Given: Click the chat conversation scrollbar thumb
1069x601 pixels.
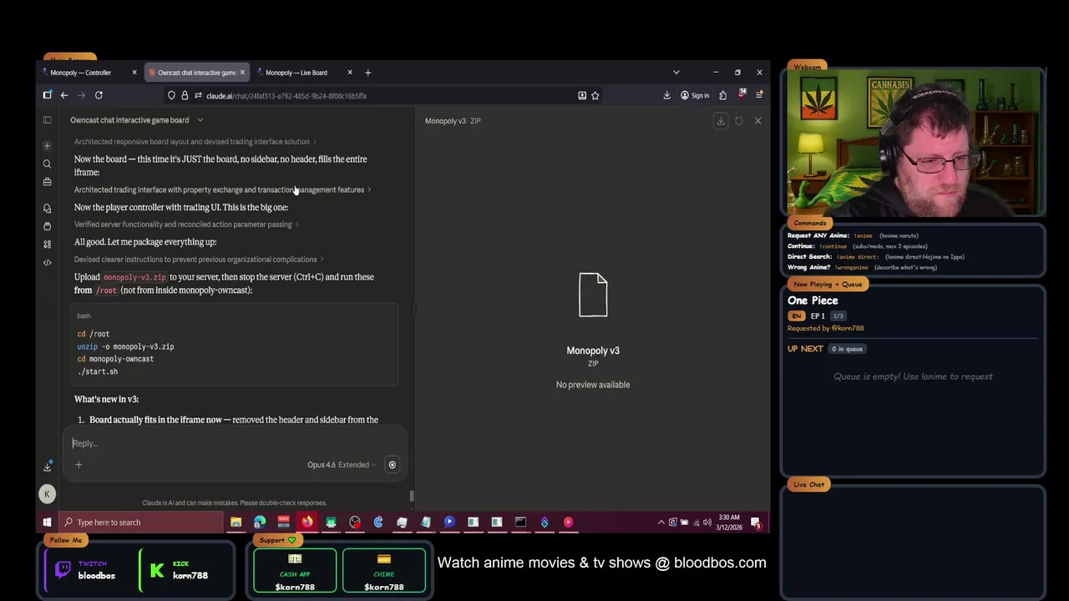Looking at the screenshot, I should pos(411,496).
